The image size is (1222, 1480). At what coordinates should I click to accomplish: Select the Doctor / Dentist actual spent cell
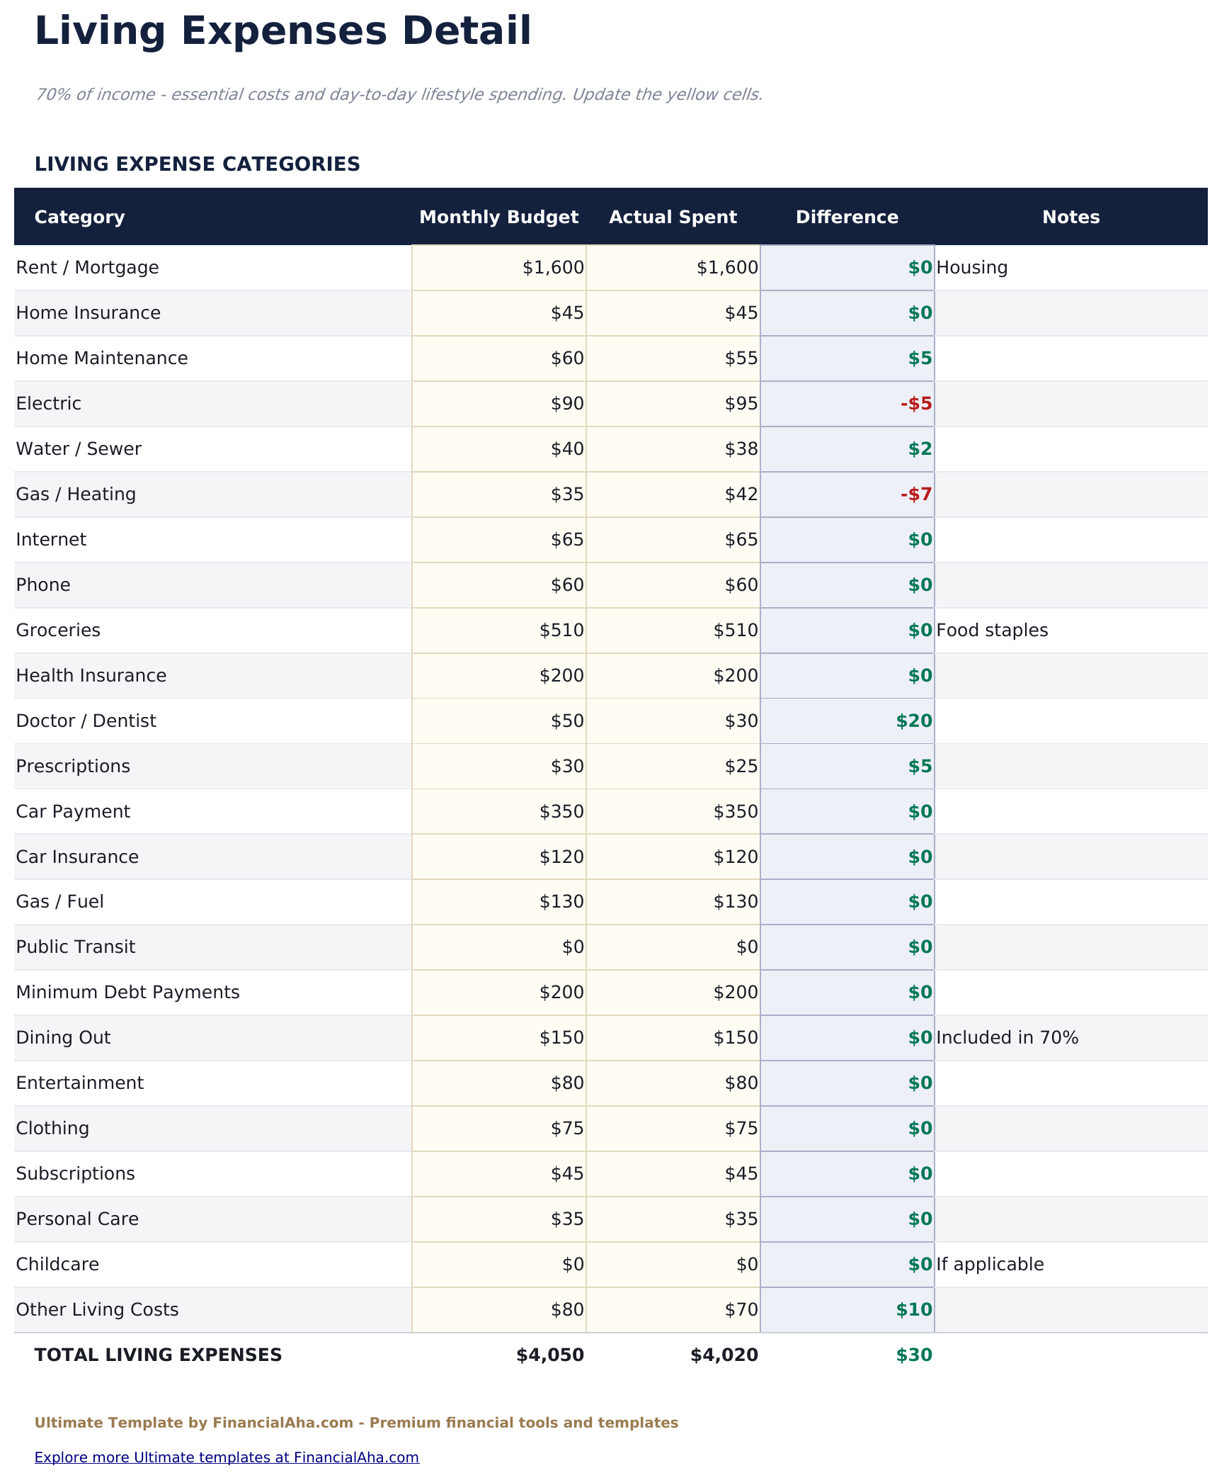tap(673, 721)
